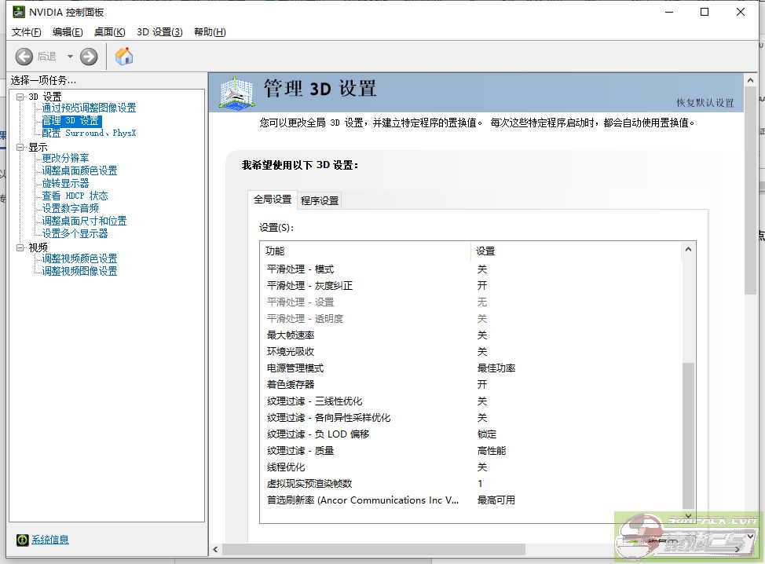Viewport: 765px width, 564px height.
Task: Click the back navigation arrow
Action: (24, 56)
